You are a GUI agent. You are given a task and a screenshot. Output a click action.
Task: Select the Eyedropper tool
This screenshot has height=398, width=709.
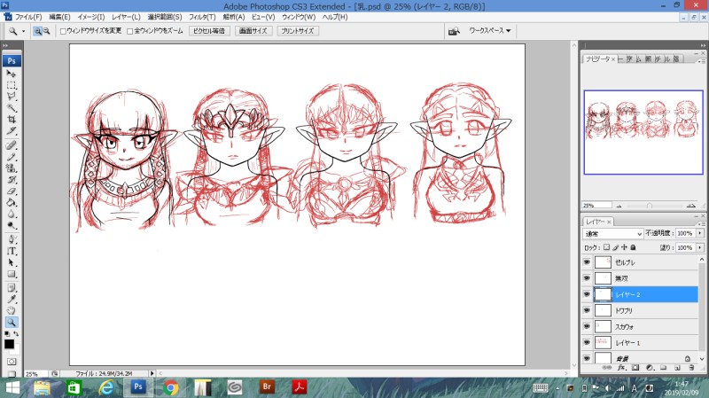point(12,300)
